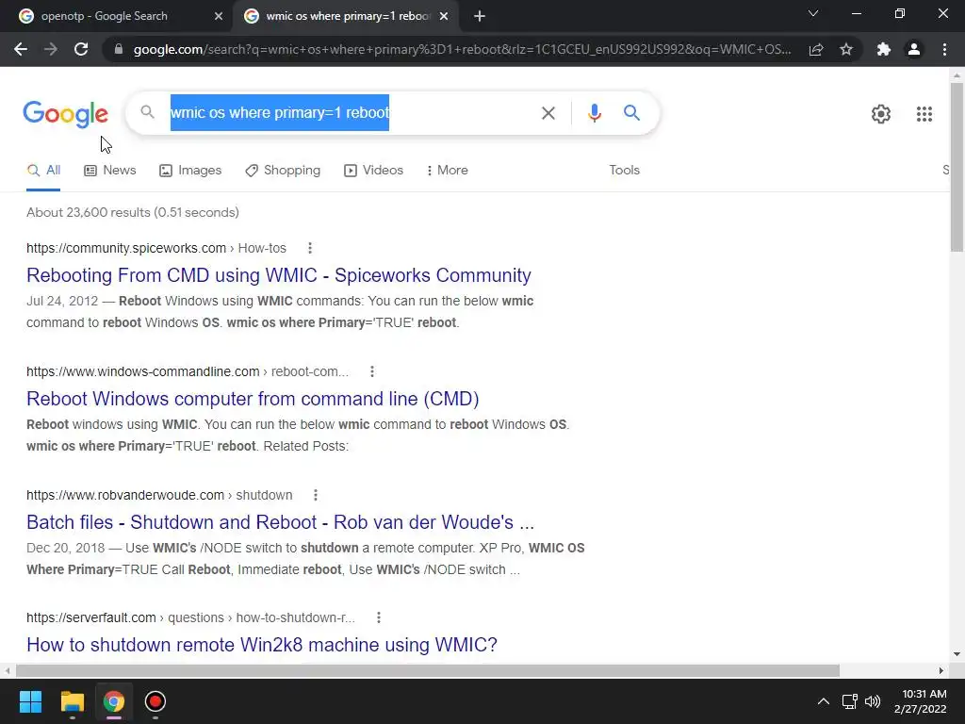Open the volume tray icon

pos(873,701)
